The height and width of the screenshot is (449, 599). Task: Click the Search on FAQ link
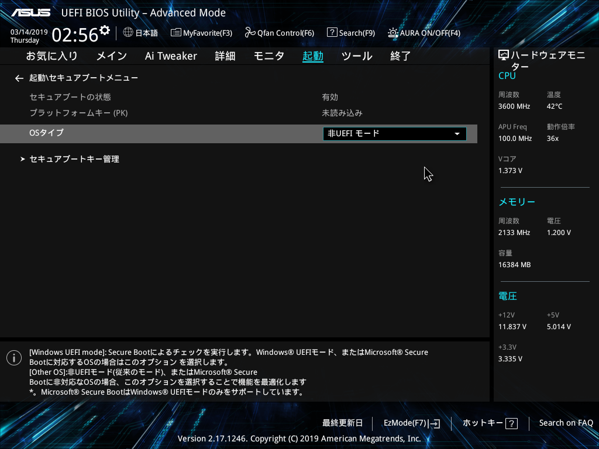tap(566, 423)
